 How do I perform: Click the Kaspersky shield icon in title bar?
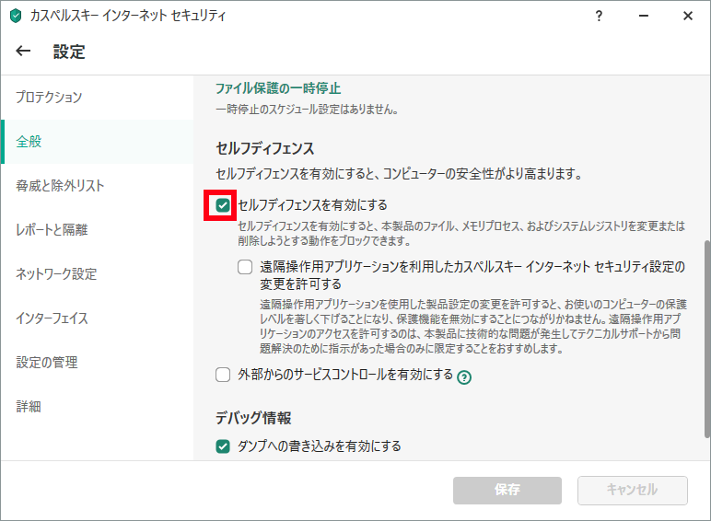point(15,16)
